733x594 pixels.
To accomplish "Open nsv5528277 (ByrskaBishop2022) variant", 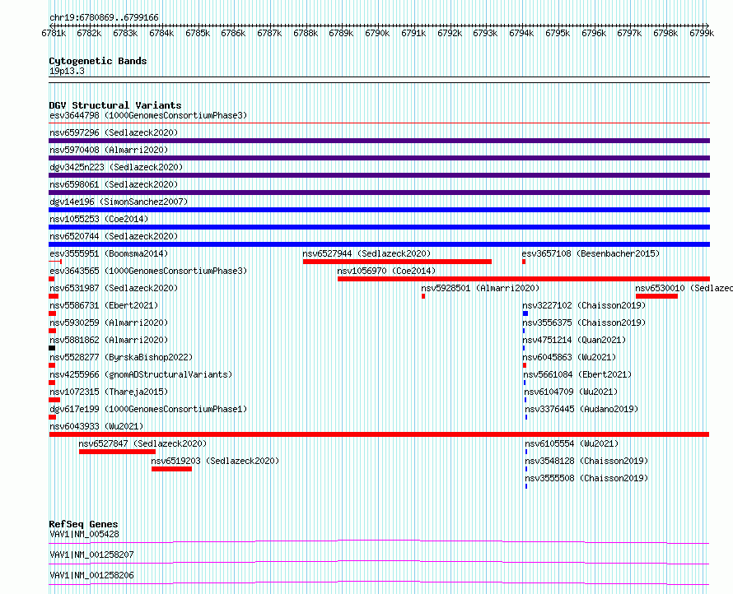I will (121, 357).
